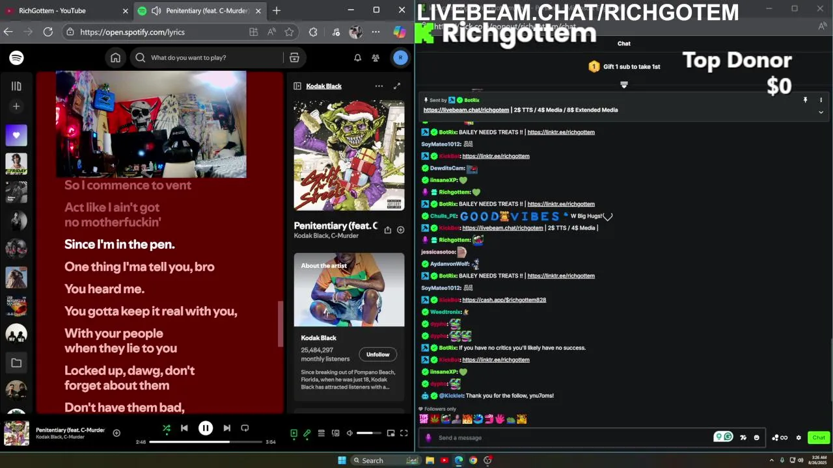Skip to next track
The height and width of the screenshot is (468, 833).
tap(226, 428)
